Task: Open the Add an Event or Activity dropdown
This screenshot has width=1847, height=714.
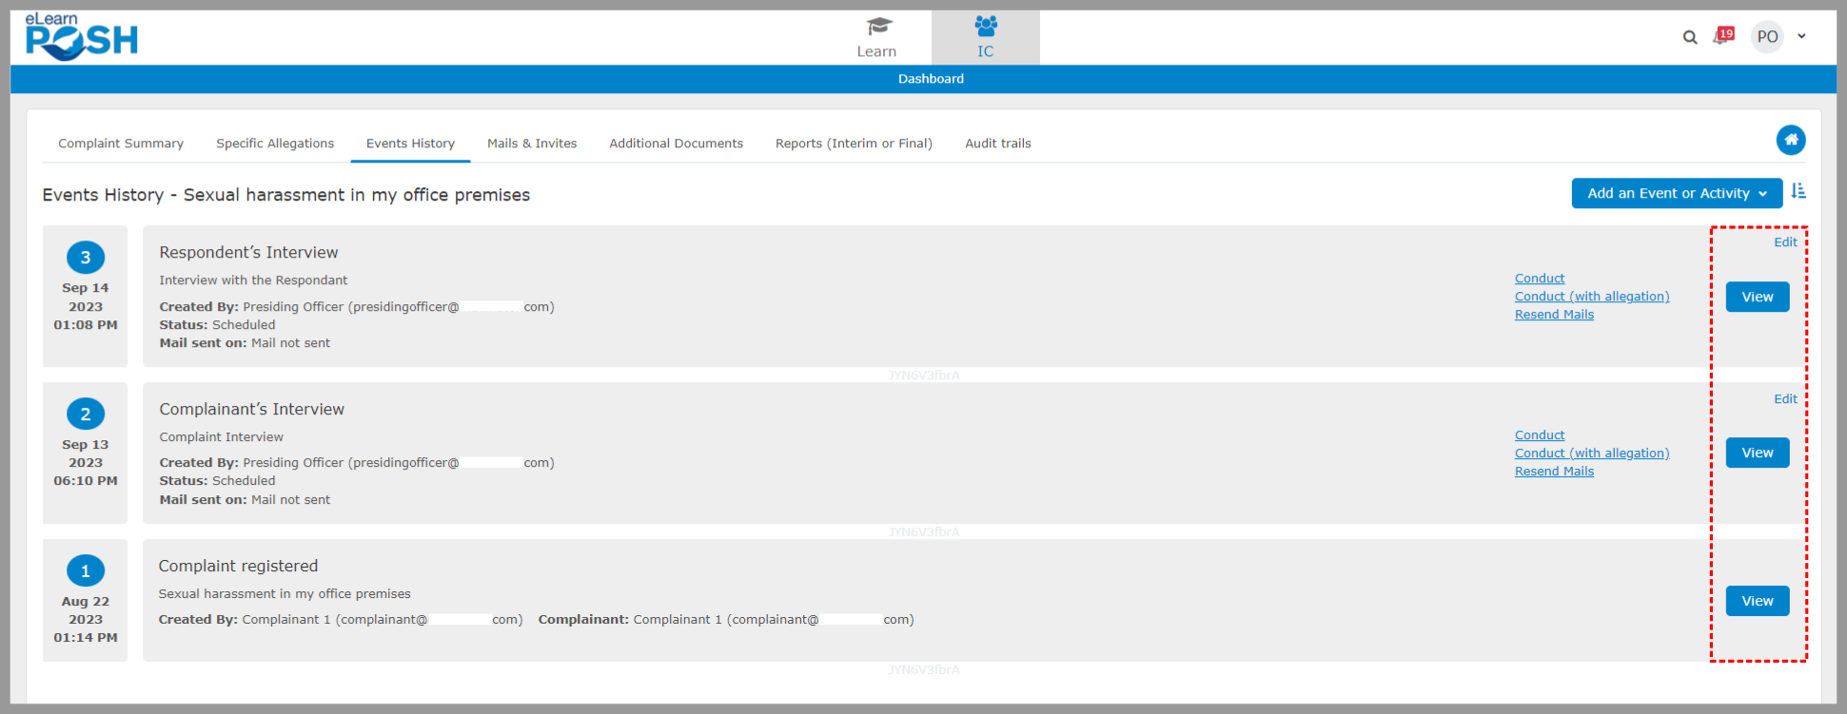Action: point(1676,193)
